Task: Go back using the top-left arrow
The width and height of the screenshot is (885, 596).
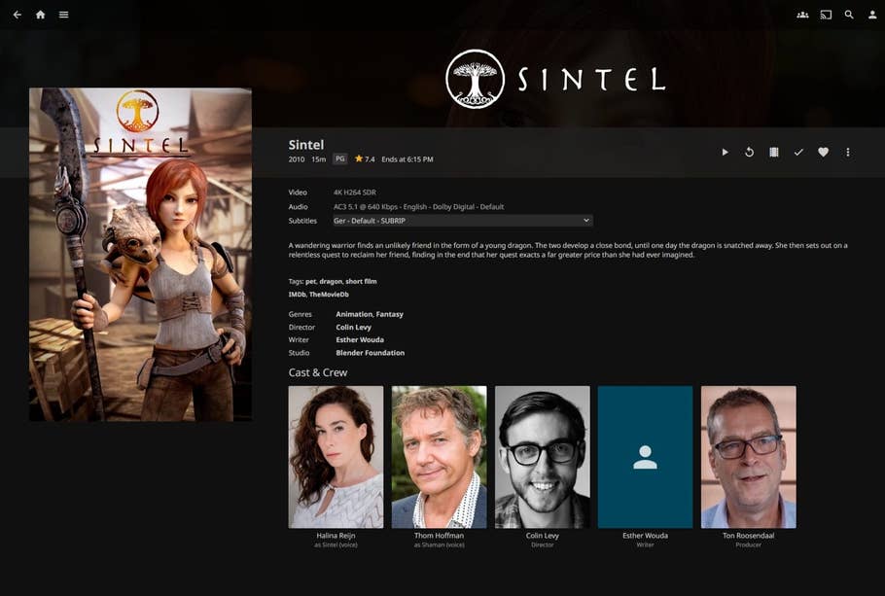Action: pyautogui.click(x=17, y=15)
